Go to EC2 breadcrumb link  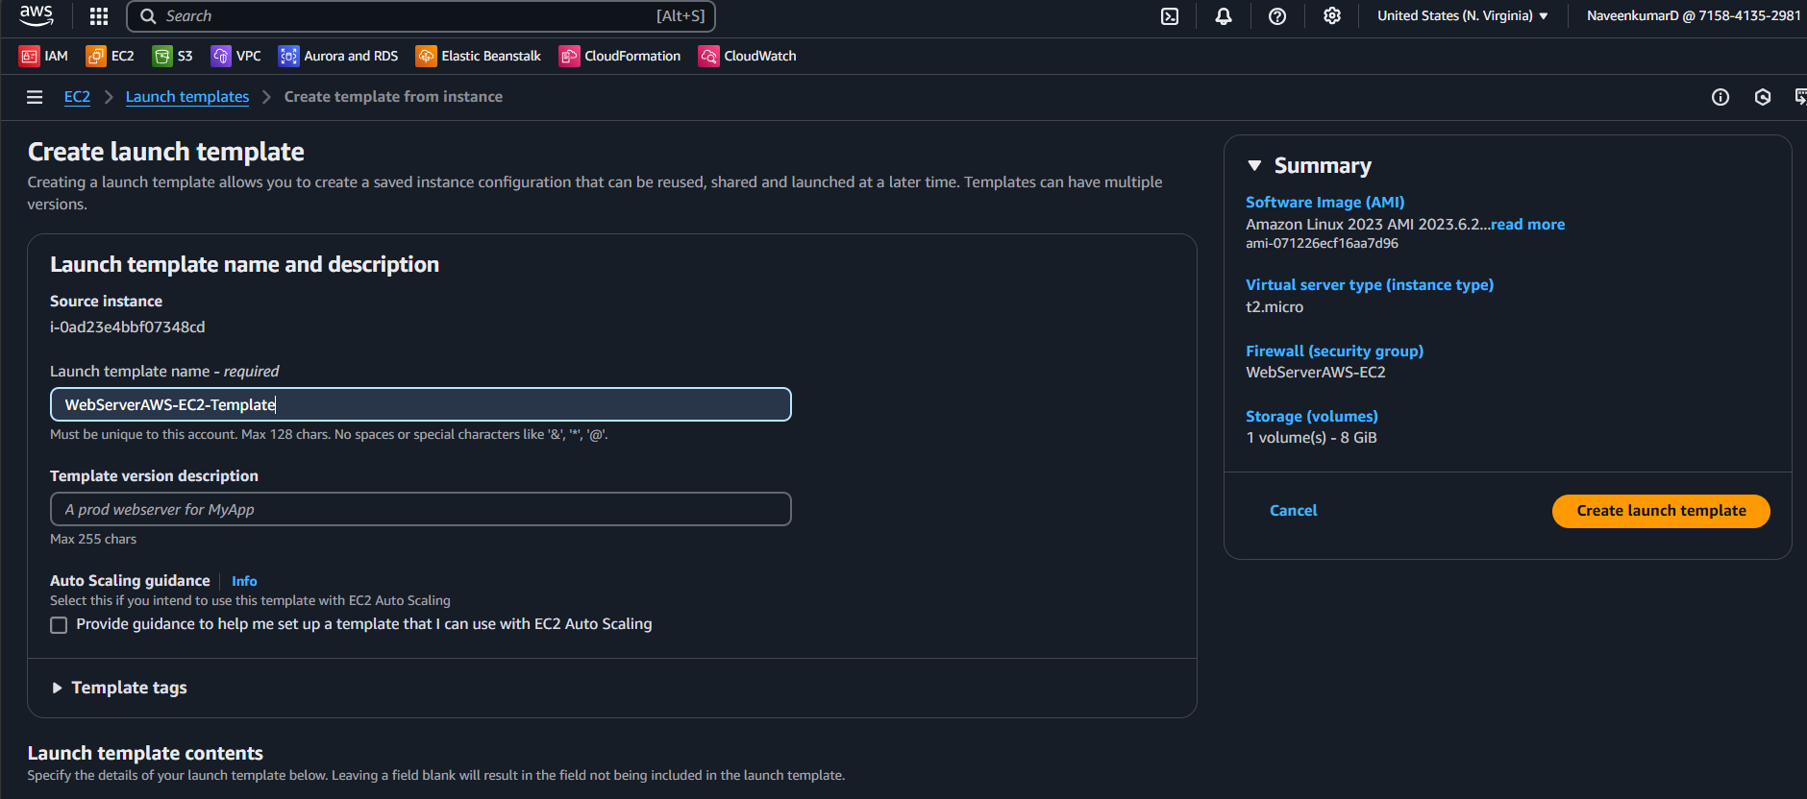(x=77, y=97)
